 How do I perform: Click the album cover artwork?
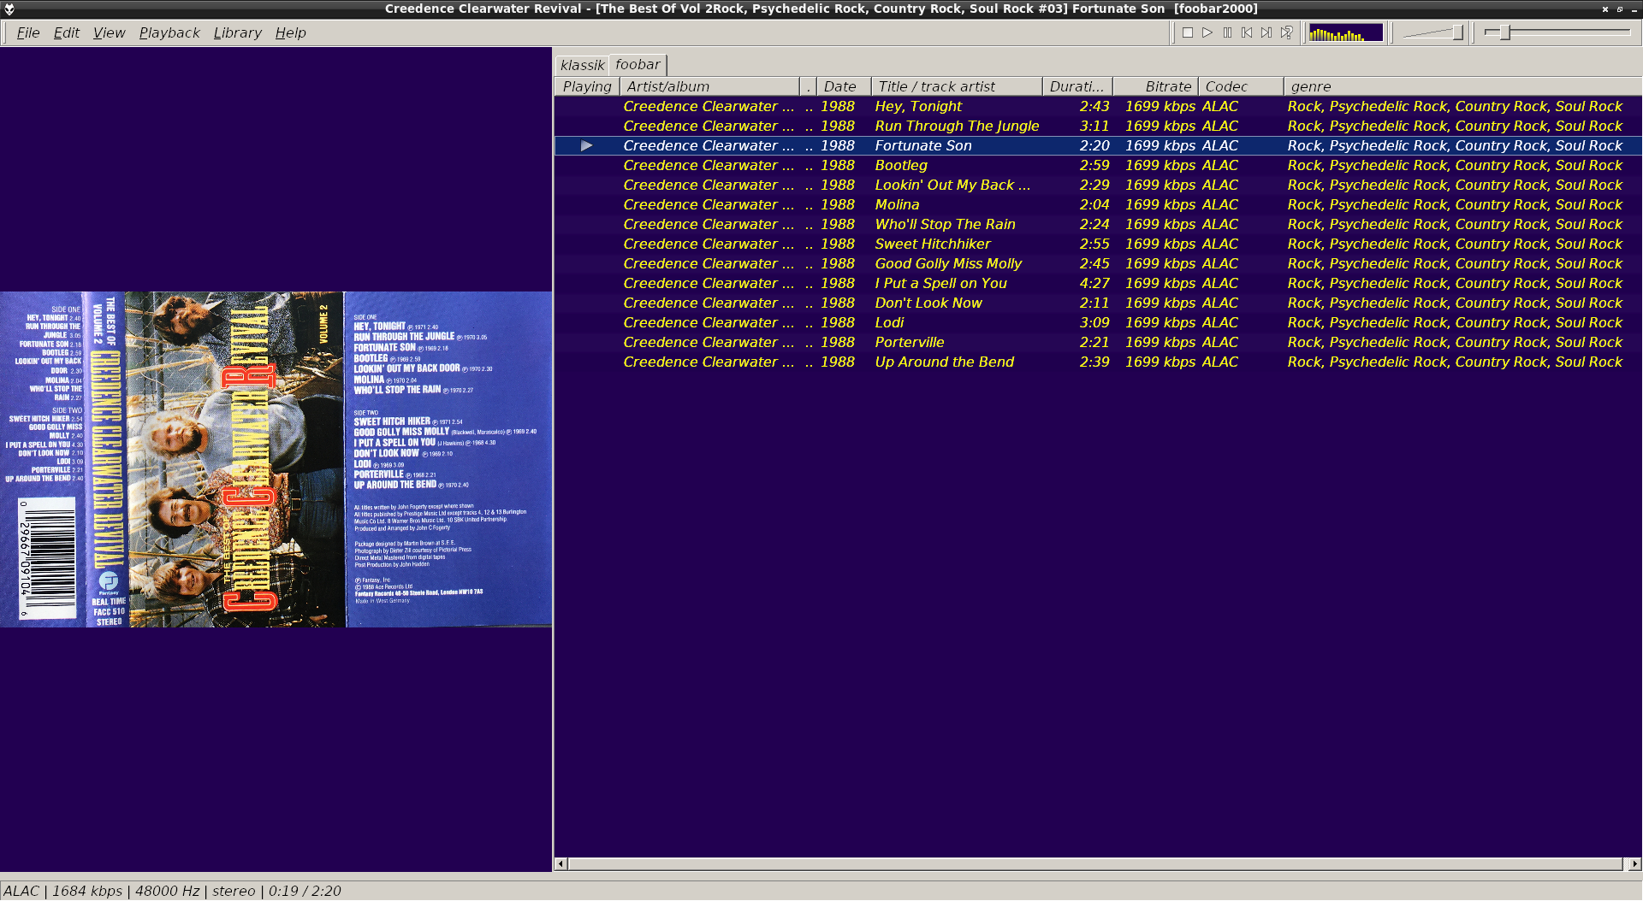(276, 460)
